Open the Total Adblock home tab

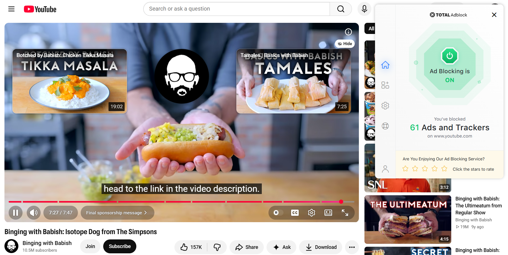(385, 65)
